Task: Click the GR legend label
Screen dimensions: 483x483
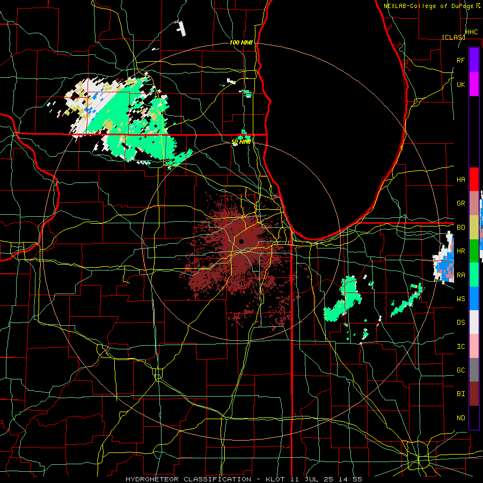Action: 460,203
